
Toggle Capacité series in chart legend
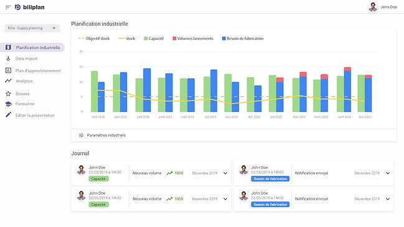pyautogui.click(x=154, y=39)
